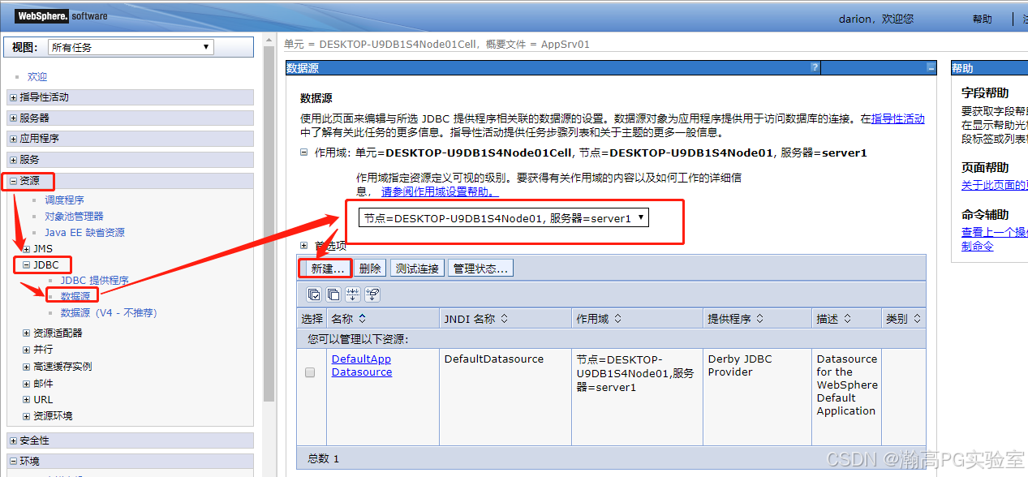Screen dimensions: 1028x477
Task: Click the 测试连接 button
Action: point(417,268)
